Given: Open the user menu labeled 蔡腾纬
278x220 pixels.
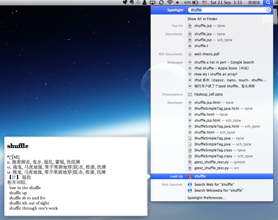Looking at the screenshot, I should (x=254, y=3).
